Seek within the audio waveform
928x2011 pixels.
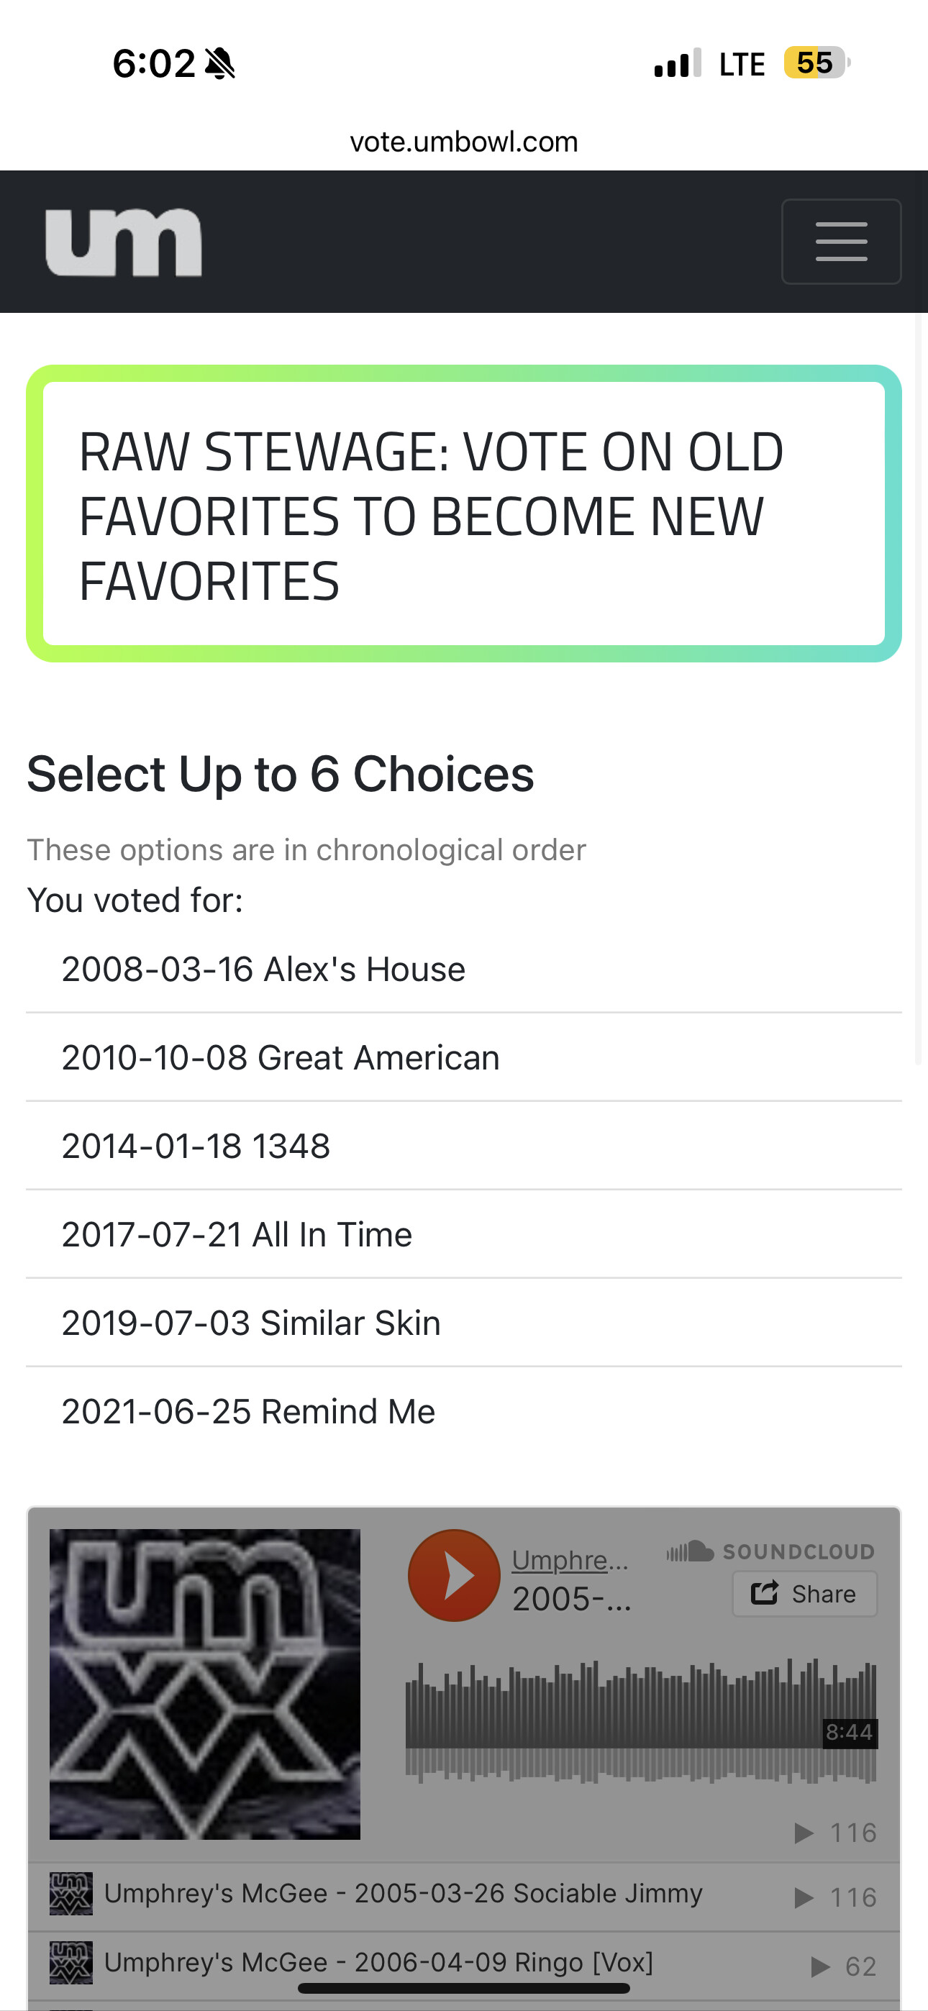640,1721
